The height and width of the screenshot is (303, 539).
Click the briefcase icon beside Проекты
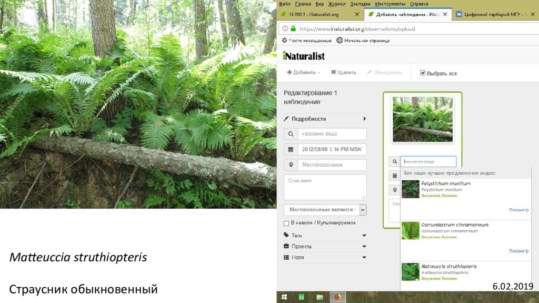click(286, 246)
